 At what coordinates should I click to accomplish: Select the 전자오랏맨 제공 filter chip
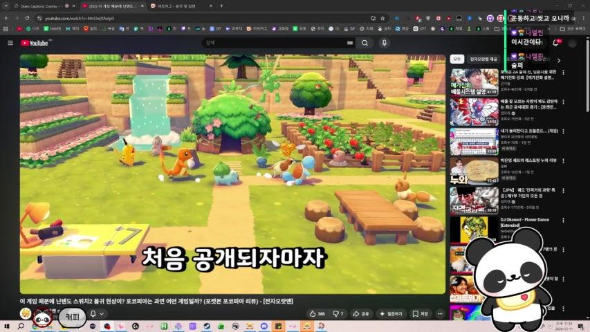[483, 59]
